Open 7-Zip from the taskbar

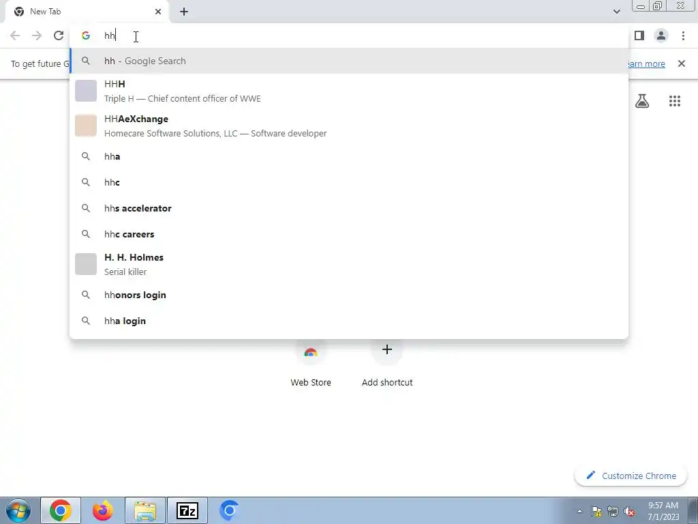click(187, 510)
